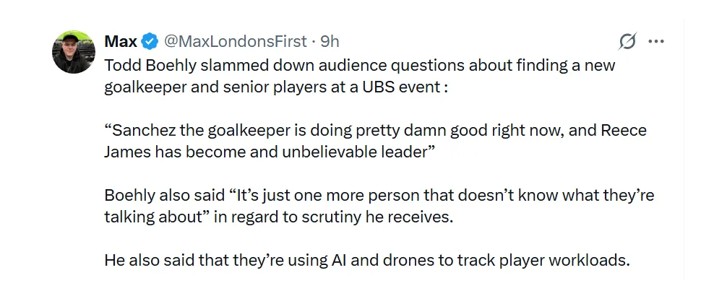
Task: Click the blue verified checkmark badge
Action: tap(150, 41)
